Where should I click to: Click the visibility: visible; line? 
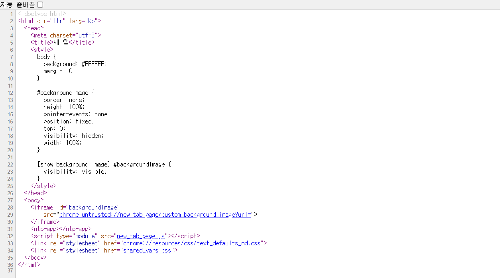75,171
